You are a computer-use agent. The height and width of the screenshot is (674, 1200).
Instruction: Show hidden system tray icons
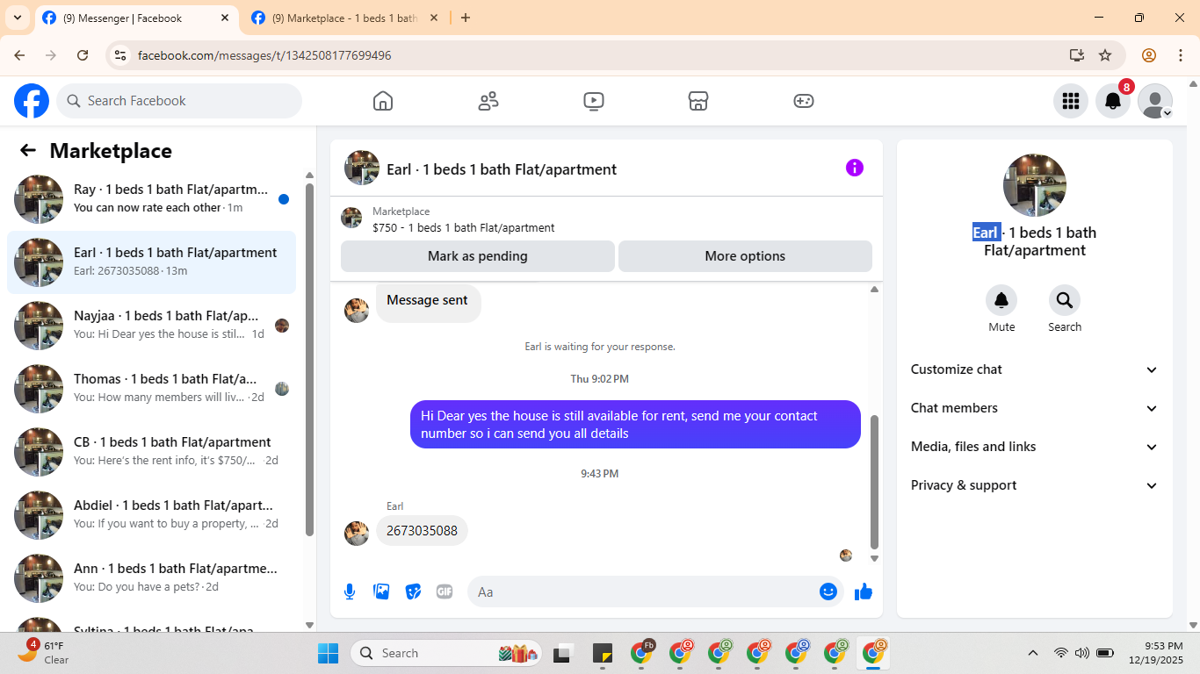[1033, 653]
